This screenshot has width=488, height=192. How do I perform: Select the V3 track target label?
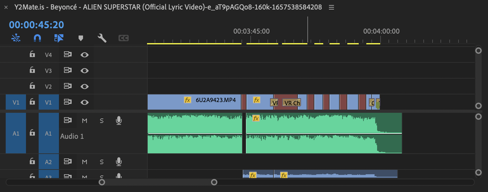click(x=48, y=71)
